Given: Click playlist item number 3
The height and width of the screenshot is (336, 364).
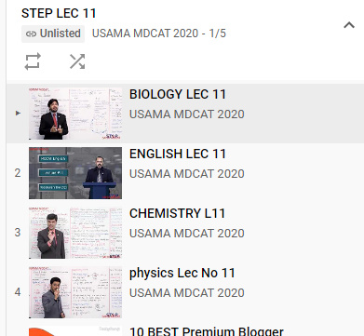Looking at the screenshot, I should click(18, 233).
